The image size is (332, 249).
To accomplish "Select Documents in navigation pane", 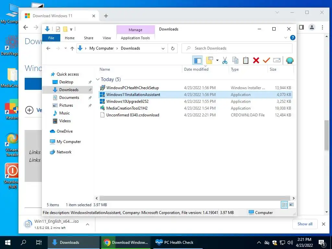I will (69, 98).
